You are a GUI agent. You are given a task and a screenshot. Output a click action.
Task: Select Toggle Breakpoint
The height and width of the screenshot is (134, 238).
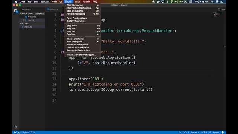[x=82, y=39]
